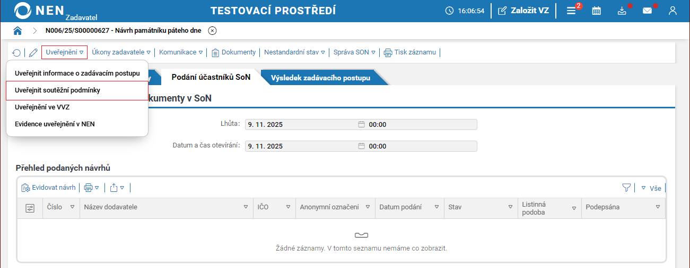Screen dimensions: 690x268
Task: Open the table print dropdown
Action: (x=92, y=188)
